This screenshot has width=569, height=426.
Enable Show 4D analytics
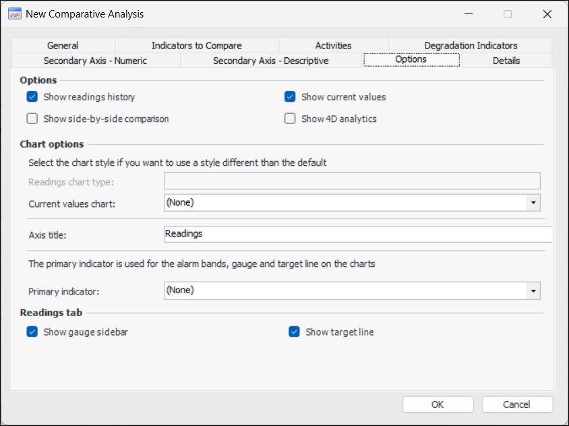(290, 119)
